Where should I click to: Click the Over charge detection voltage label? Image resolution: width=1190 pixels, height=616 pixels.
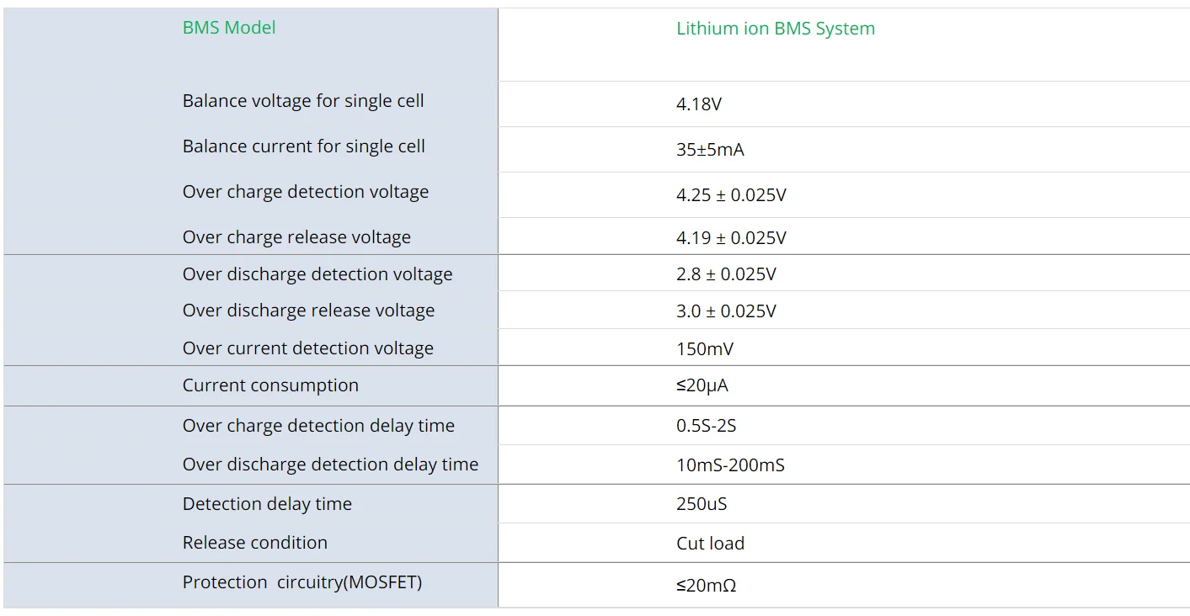click(x=306, y=192)
